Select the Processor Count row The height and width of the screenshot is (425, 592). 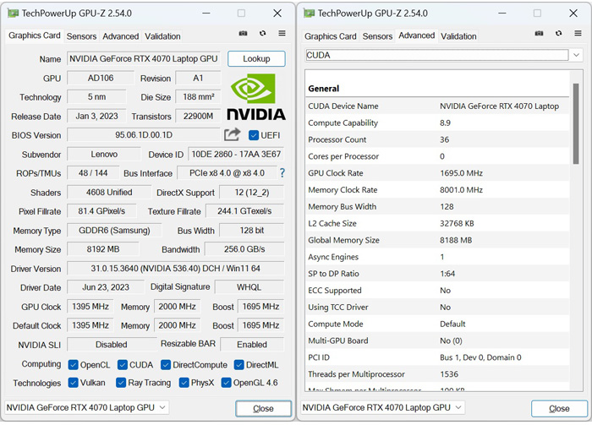pos(438,139)
